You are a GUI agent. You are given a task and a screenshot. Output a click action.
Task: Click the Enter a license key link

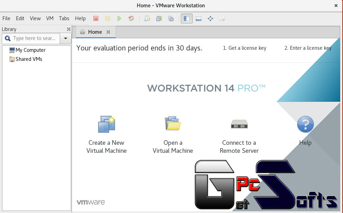(x=308, y=48)
